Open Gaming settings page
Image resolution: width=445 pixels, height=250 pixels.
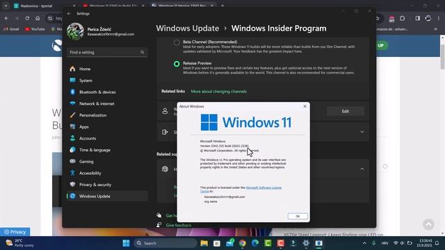click(x=107, y=162)
